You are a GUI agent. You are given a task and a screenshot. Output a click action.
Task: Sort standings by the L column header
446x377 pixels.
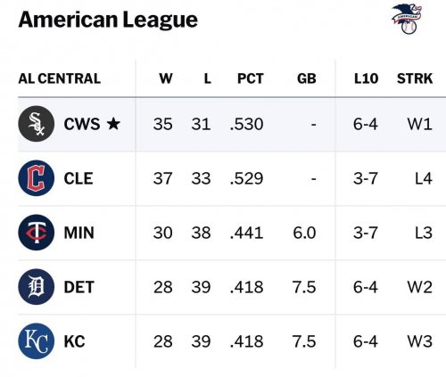[207, 78]
